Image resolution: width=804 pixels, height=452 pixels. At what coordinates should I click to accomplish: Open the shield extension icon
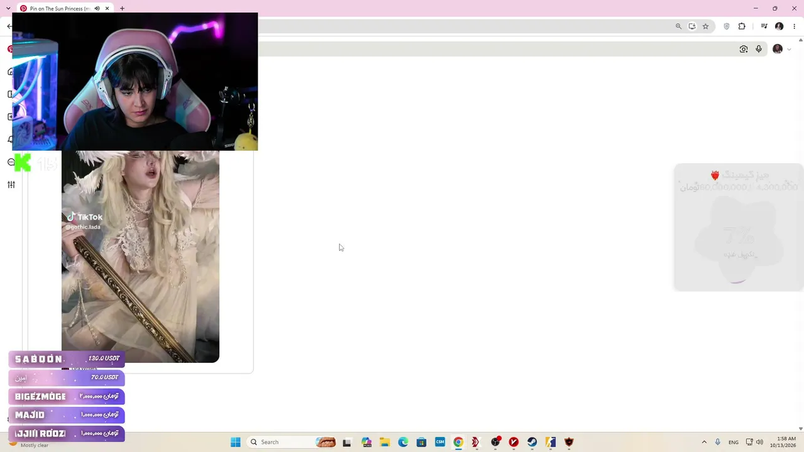coord(727,26)
